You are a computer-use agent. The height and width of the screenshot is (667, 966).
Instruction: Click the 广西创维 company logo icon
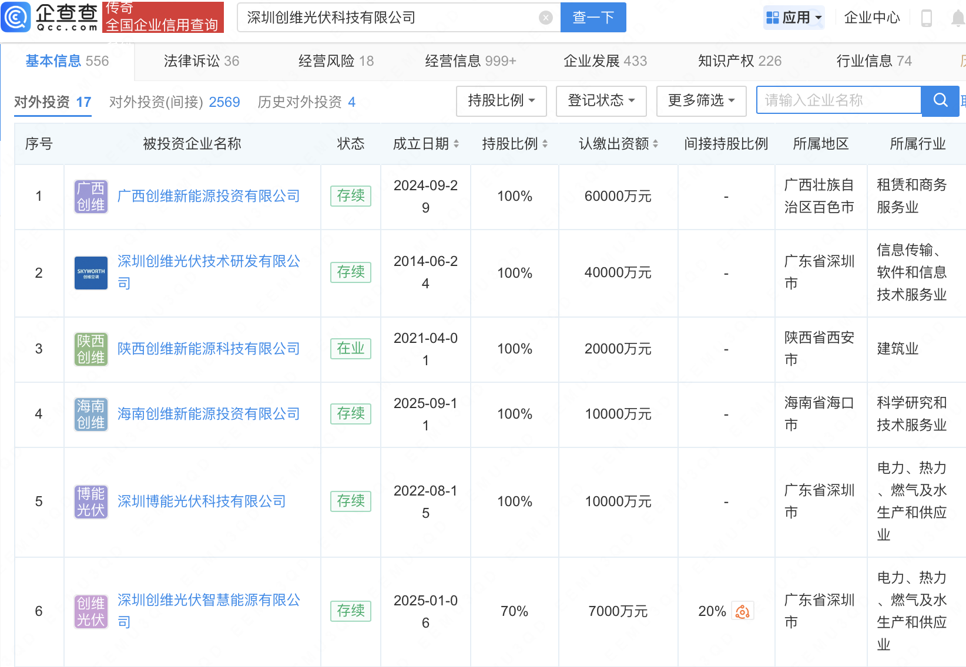[90, 196]
